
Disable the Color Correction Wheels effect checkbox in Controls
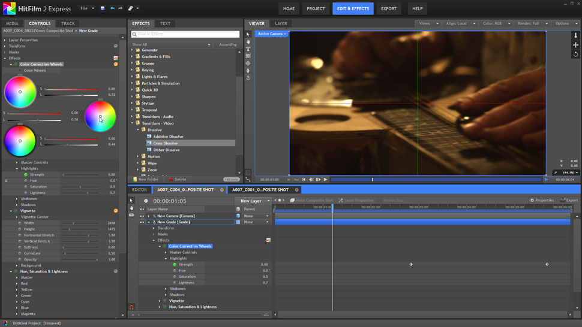pyautogui.click(x=16, y=64)
